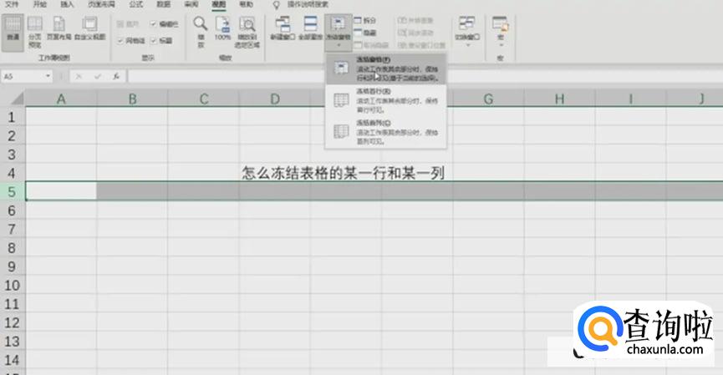Screen dimensions: 723x375
Task: Select row 5 header
Action: click(x=12, y=191)
